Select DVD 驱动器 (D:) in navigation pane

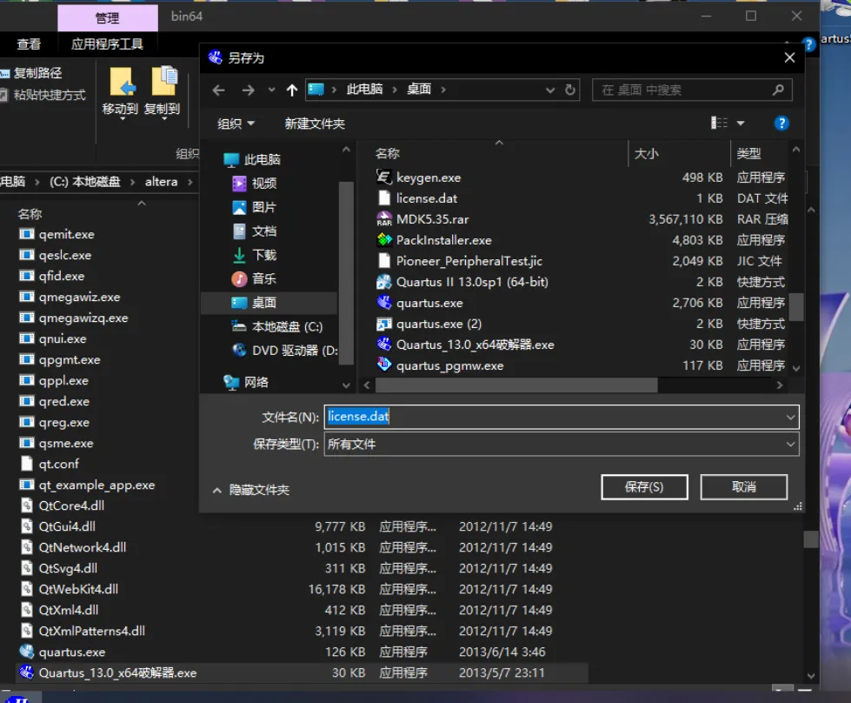(x=285, y=351)
